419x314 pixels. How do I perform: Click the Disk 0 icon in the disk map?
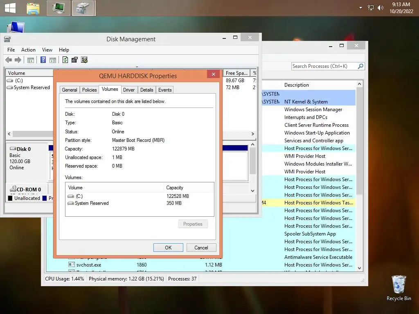click(13, 148)
